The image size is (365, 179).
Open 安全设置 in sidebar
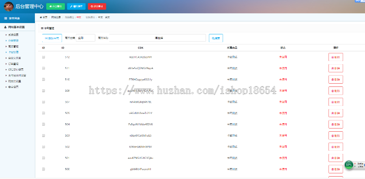(13, 87)
